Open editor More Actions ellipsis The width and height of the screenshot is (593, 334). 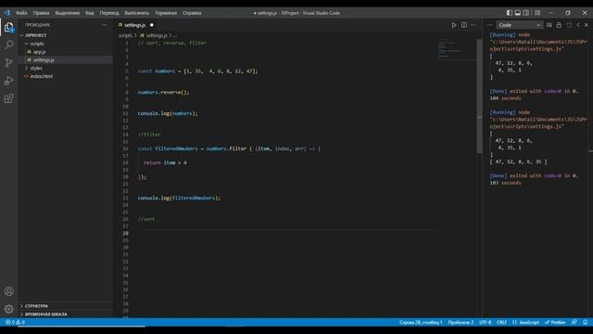click(473, 25)
